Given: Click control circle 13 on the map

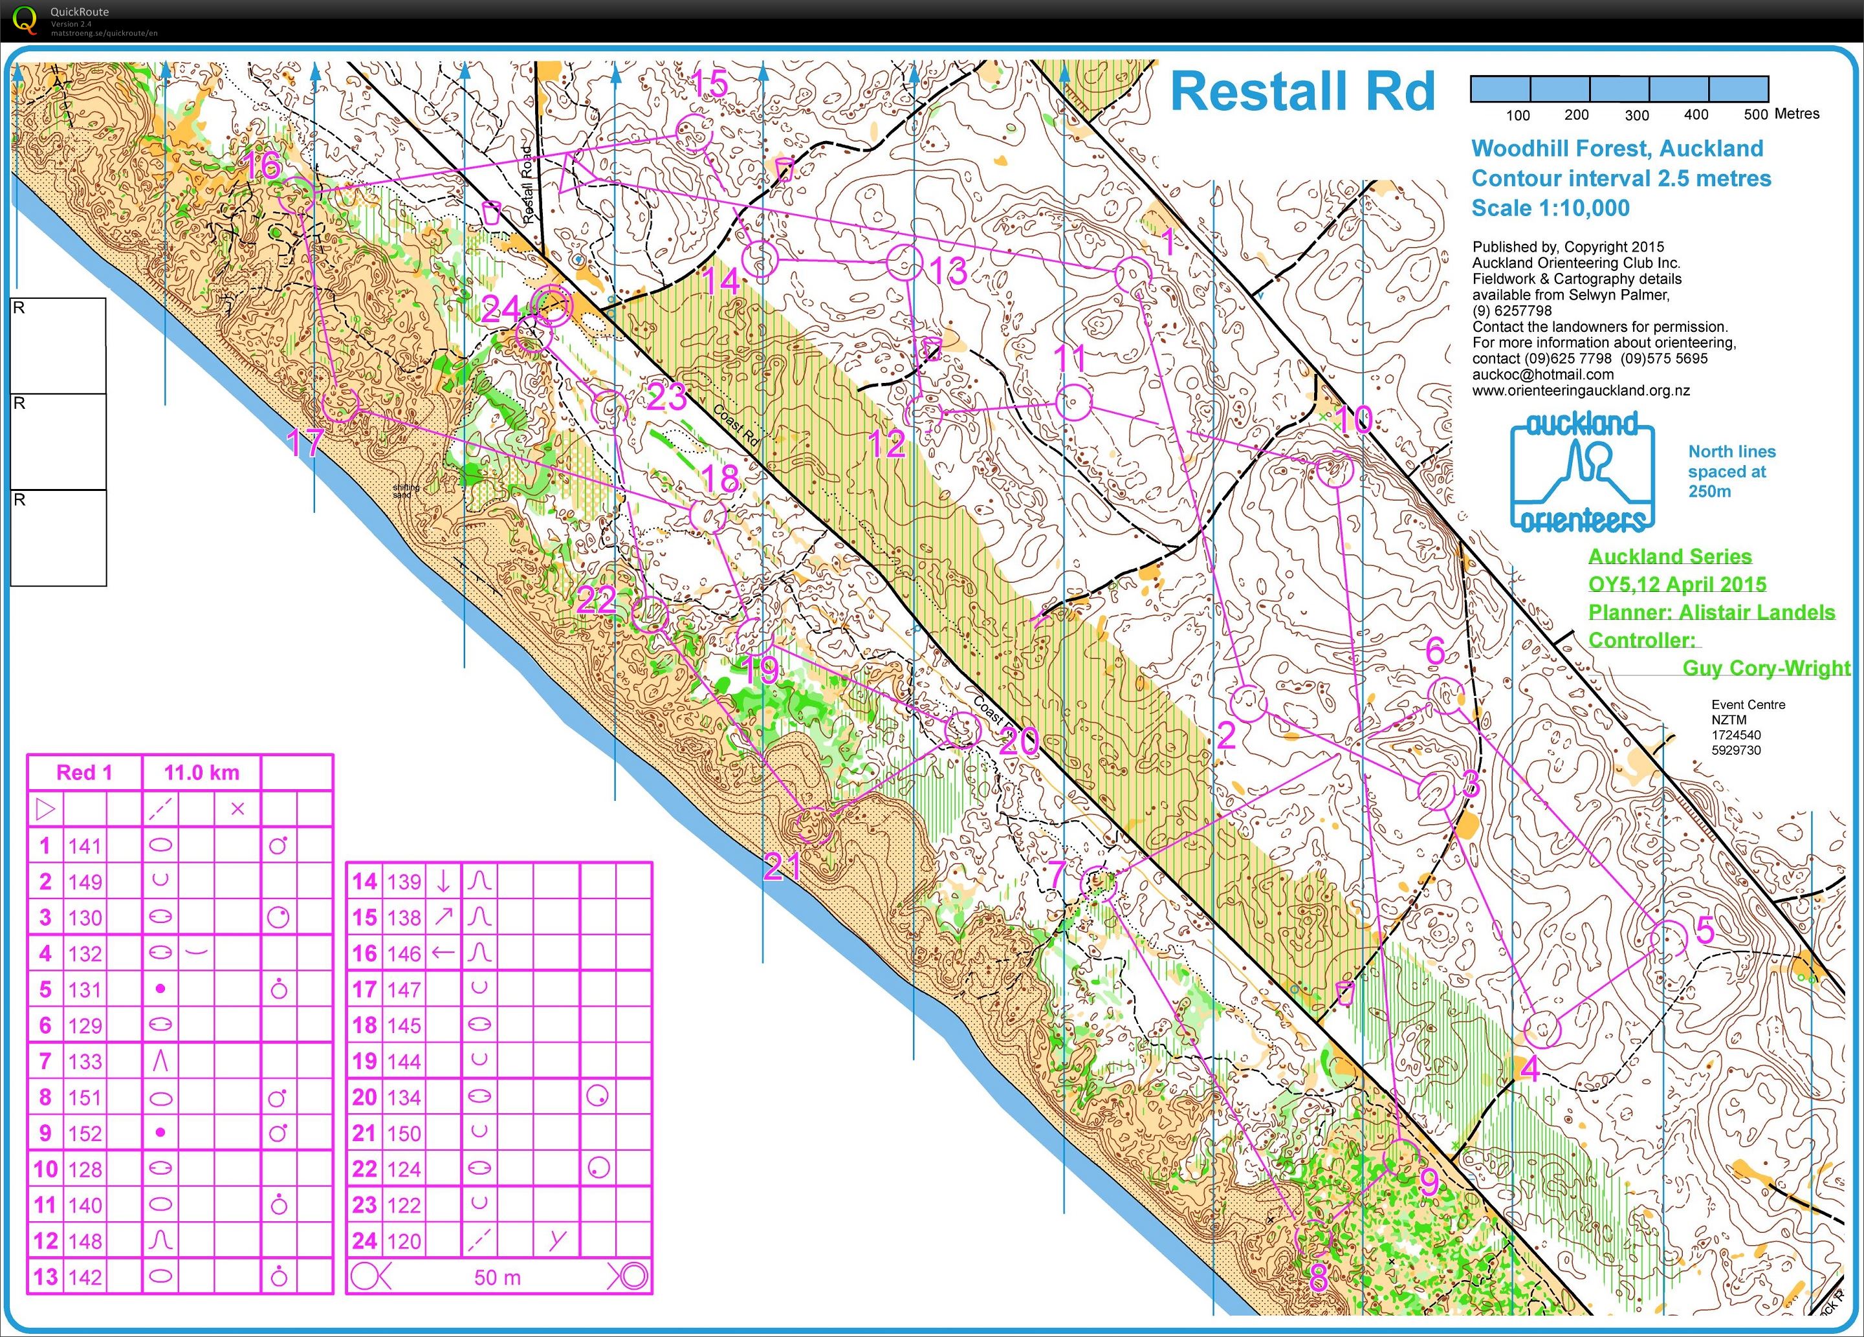Looking at the screenshot, I should [x=905, y=263].
